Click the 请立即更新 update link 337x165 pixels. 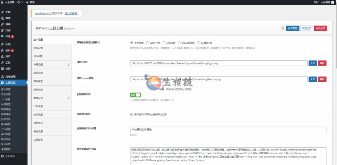71,13
